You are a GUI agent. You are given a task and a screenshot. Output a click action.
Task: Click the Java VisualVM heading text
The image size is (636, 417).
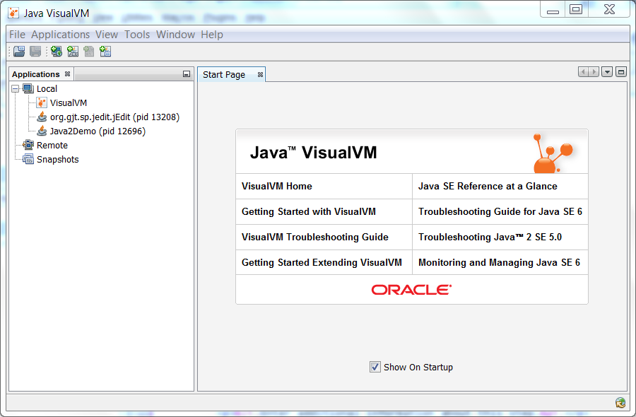[313, 153]
